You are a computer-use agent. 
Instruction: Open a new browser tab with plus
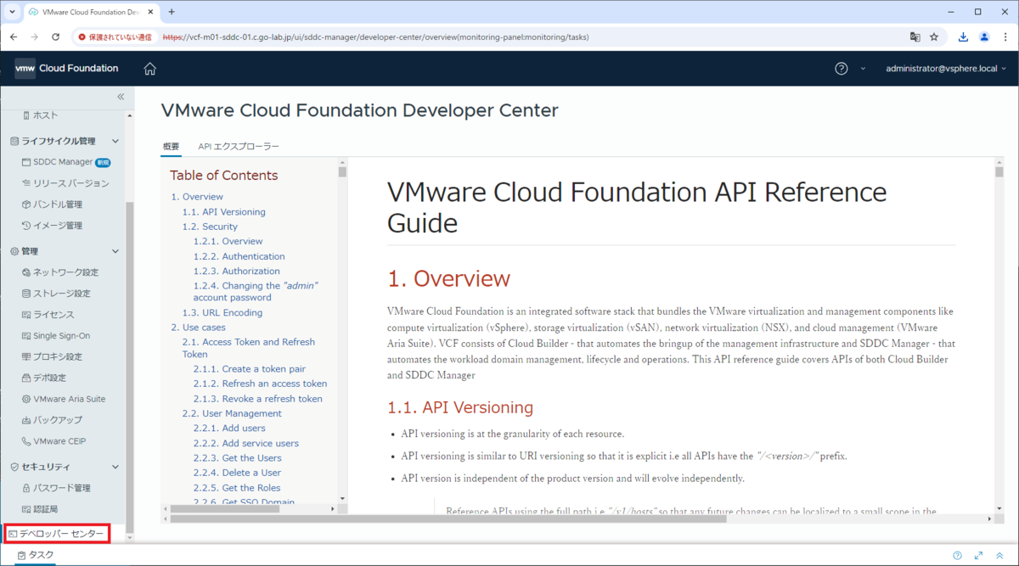(171, 12)
